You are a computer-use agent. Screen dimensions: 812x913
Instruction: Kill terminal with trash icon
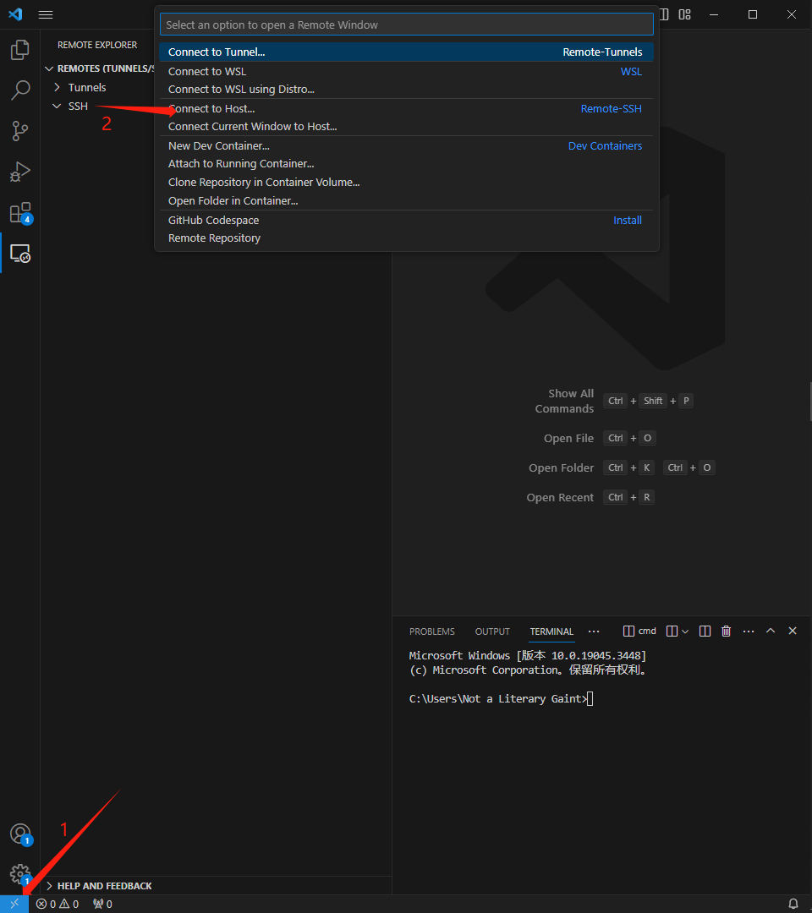click(726, 631)
